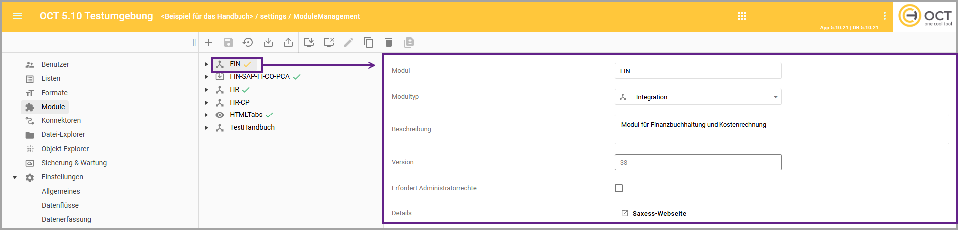Toggle the hamburger navigation menu
The width and height of the screenshot is (958, 230).
[x=18, y=16]
